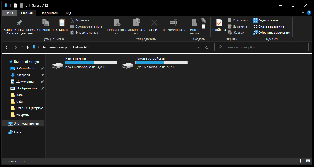Collapse the ribbon with chevron arrow

point(303,13)
